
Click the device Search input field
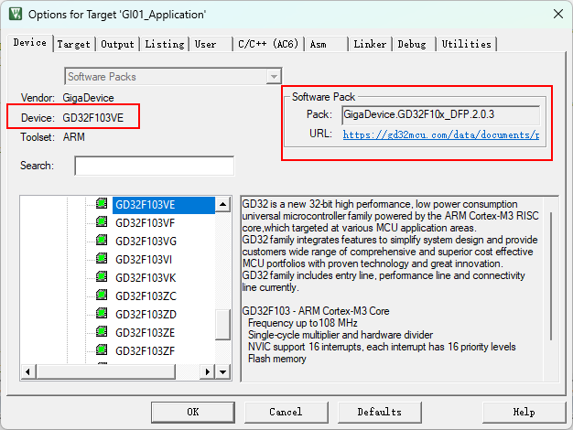(x=154, y=166)
